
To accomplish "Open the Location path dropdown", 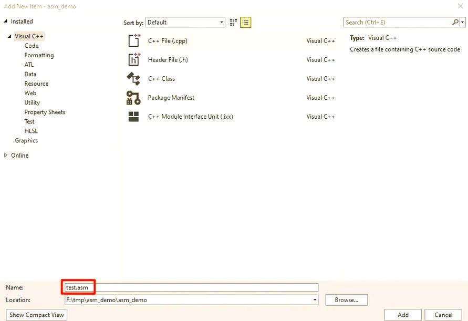I will click(x=315, y=300).
